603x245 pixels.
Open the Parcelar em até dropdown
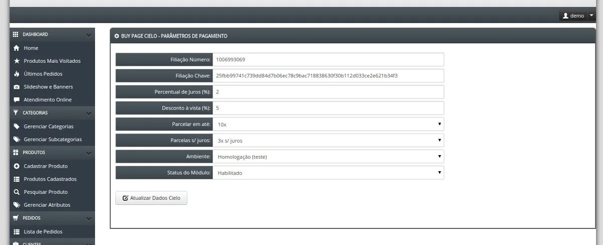point(328,124)
